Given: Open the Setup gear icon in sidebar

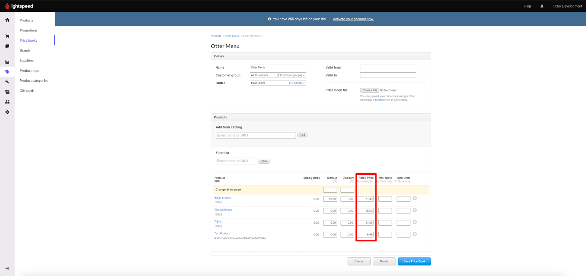Looking at the screenshot, I should pos(7,112).
